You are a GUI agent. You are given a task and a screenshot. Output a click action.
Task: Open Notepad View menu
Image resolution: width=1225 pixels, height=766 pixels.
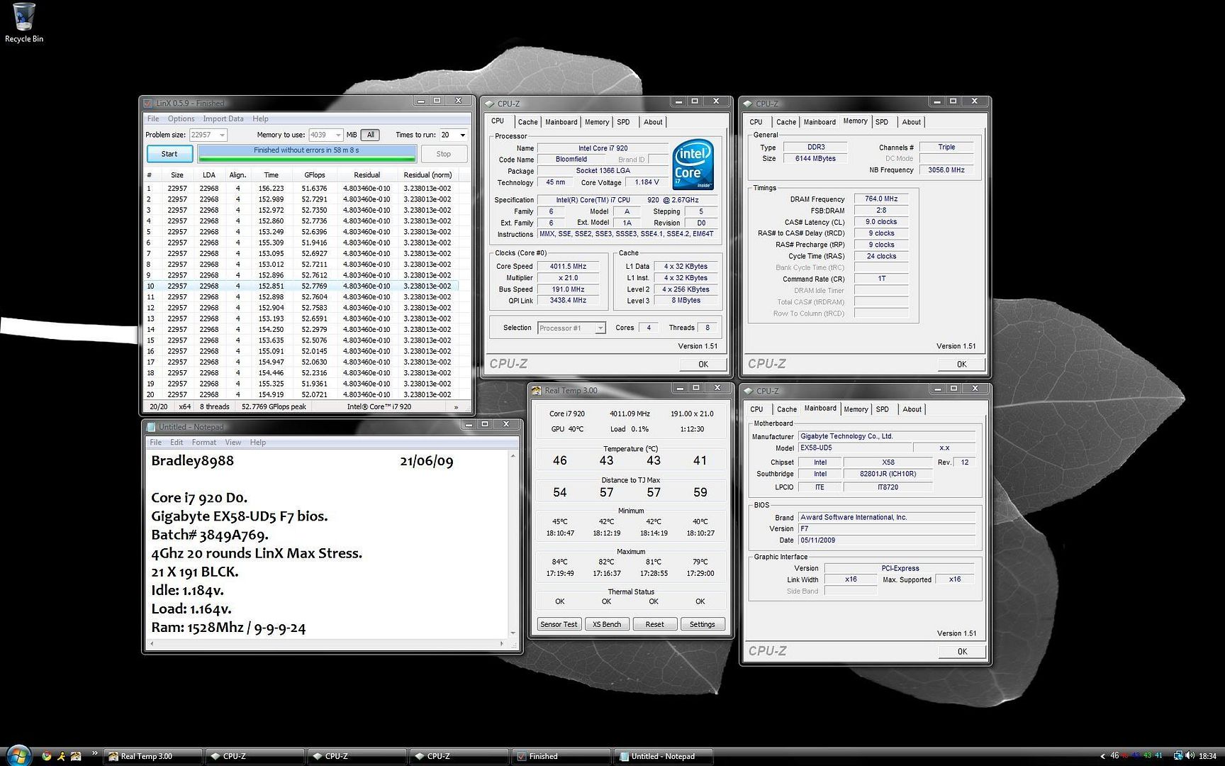[233, 442]
